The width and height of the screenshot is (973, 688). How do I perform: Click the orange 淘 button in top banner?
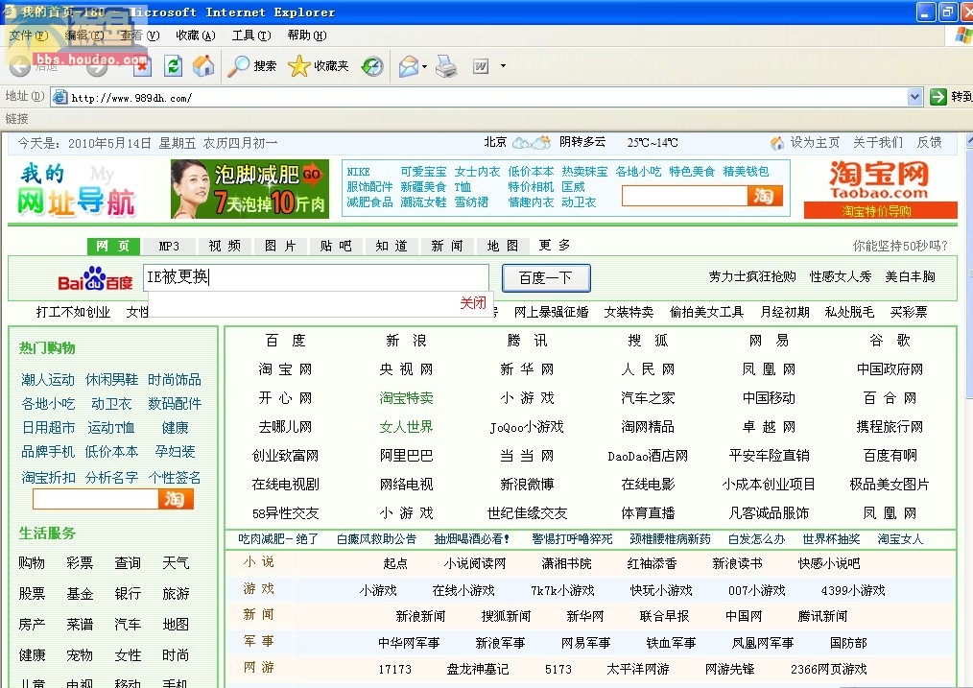765,196
